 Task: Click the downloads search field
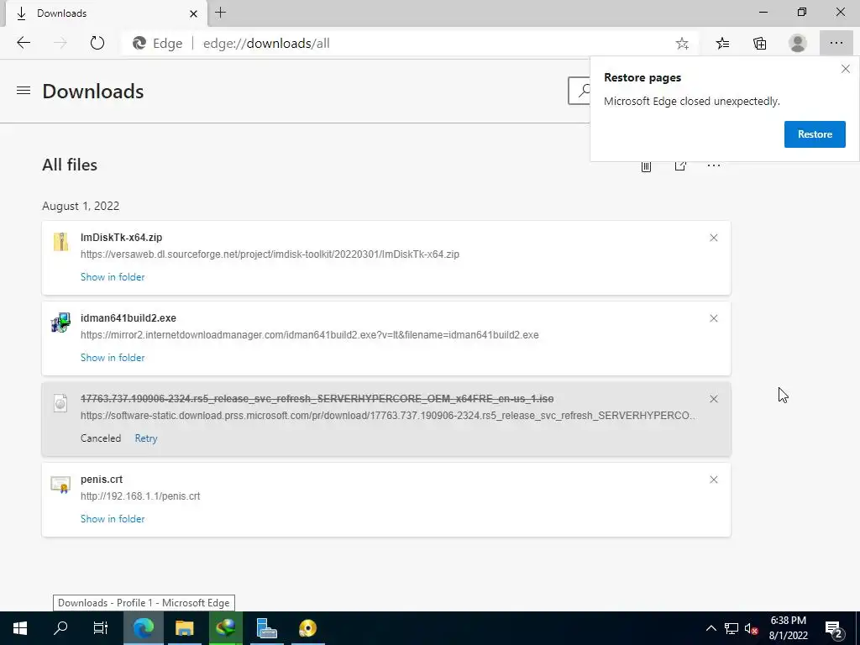pyautogui.click(x=579, y=91)
